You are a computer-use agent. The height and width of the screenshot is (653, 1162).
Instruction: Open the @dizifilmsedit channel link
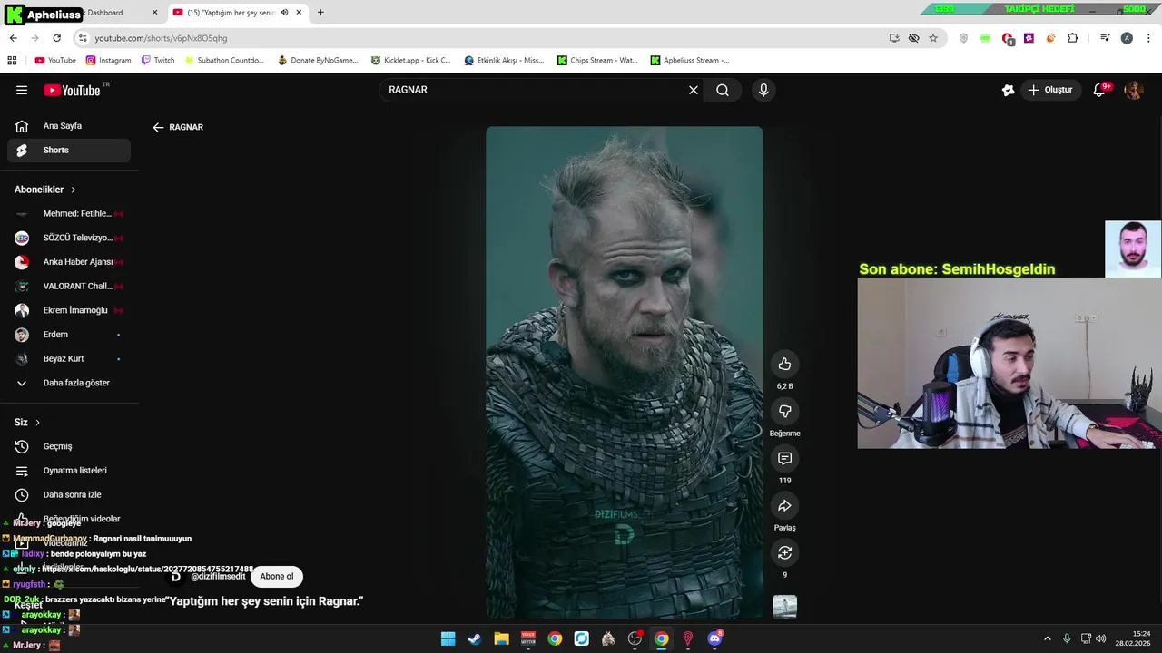point(218,576)
